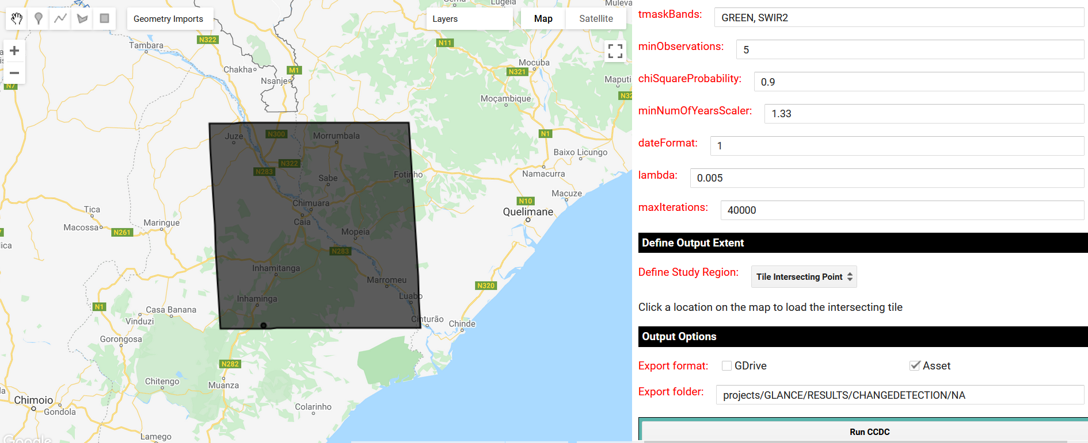Select the draw polygon shape tool
The image size is (1088, 443).
click(82, 18)
